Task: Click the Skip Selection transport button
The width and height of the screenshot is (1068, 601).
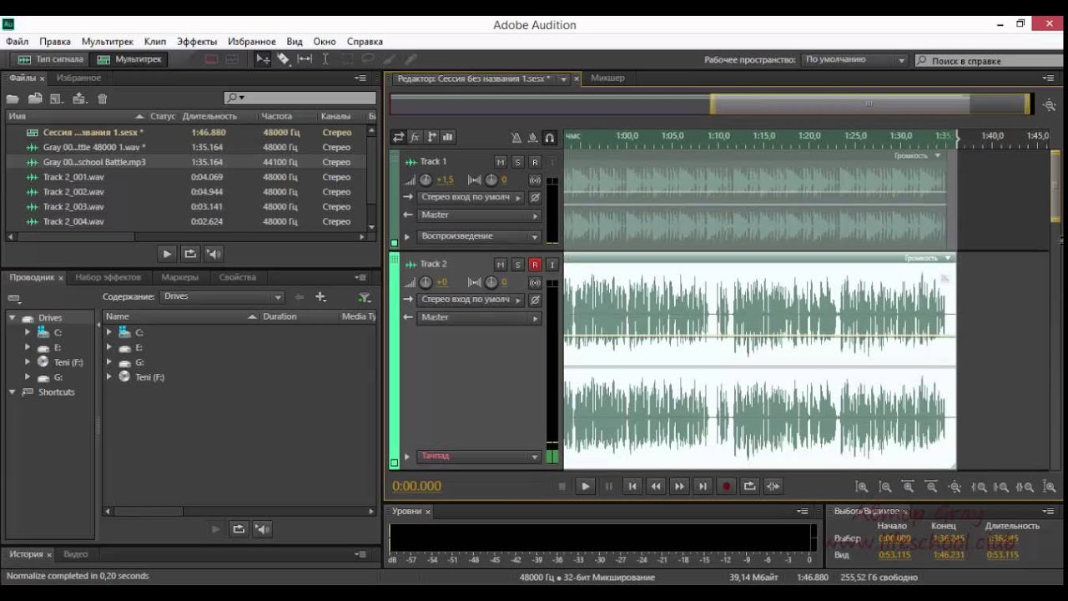Action: pyautogui.click(x=773, y=486)
